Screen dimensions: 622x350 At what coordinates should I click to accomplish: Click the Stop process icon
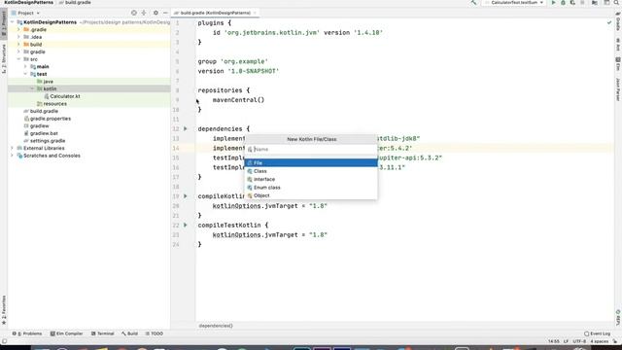coord(582,2)
